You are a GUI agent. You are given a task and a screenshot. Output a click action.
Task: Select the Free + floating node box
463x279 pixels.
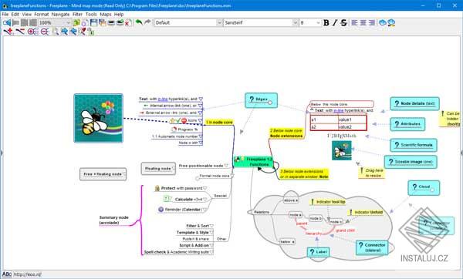coord(103,174)
